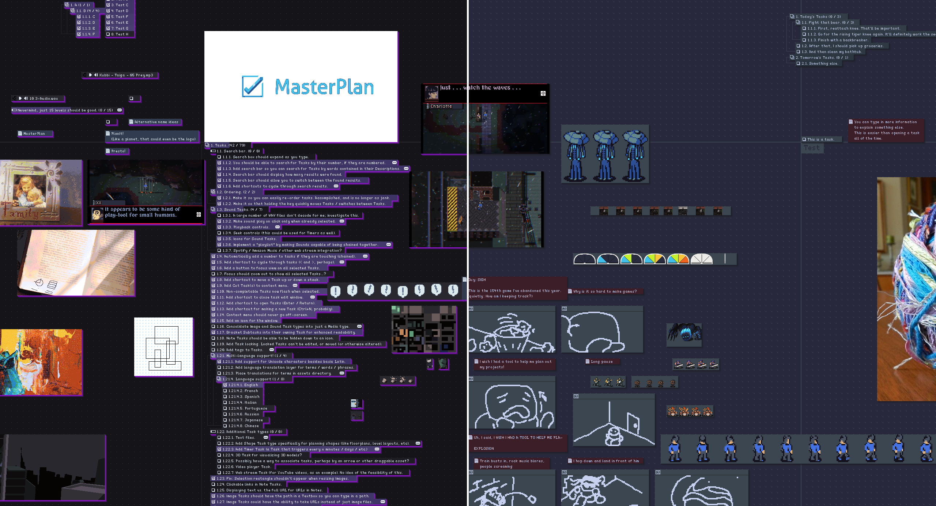Click note icon on You can type more information

tap(851, 122)
